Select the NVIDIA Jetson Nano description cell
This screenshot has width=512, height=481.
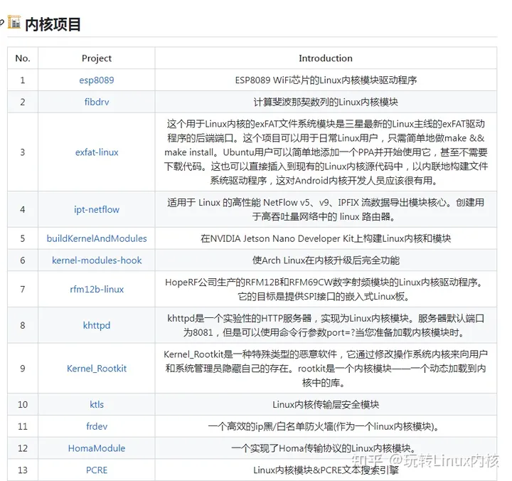pyautogui.click(x=326, y=238)
